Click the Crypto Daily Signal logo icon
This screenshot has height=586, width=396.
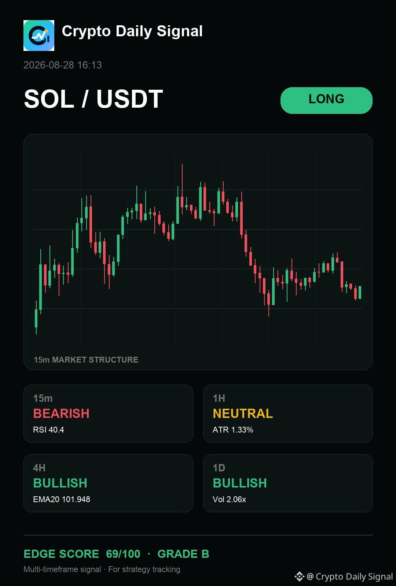click(39, 36)
